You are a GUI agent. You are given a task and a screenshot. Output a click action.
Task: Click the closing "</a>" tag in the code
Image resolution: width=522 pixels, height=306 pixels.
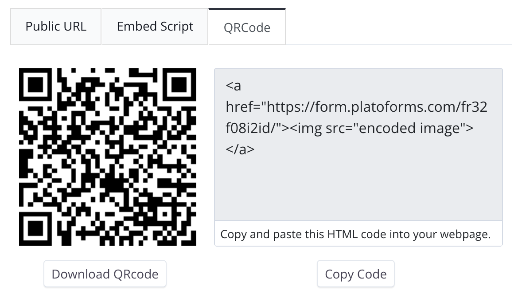(x=240, y=149)
